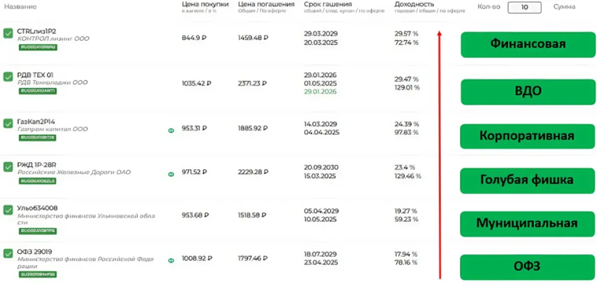Uncheck the CTRLлиз1Р2 bond checkbox
The image size is (597, 283).
pyautogui.click(x=8, y=34)
